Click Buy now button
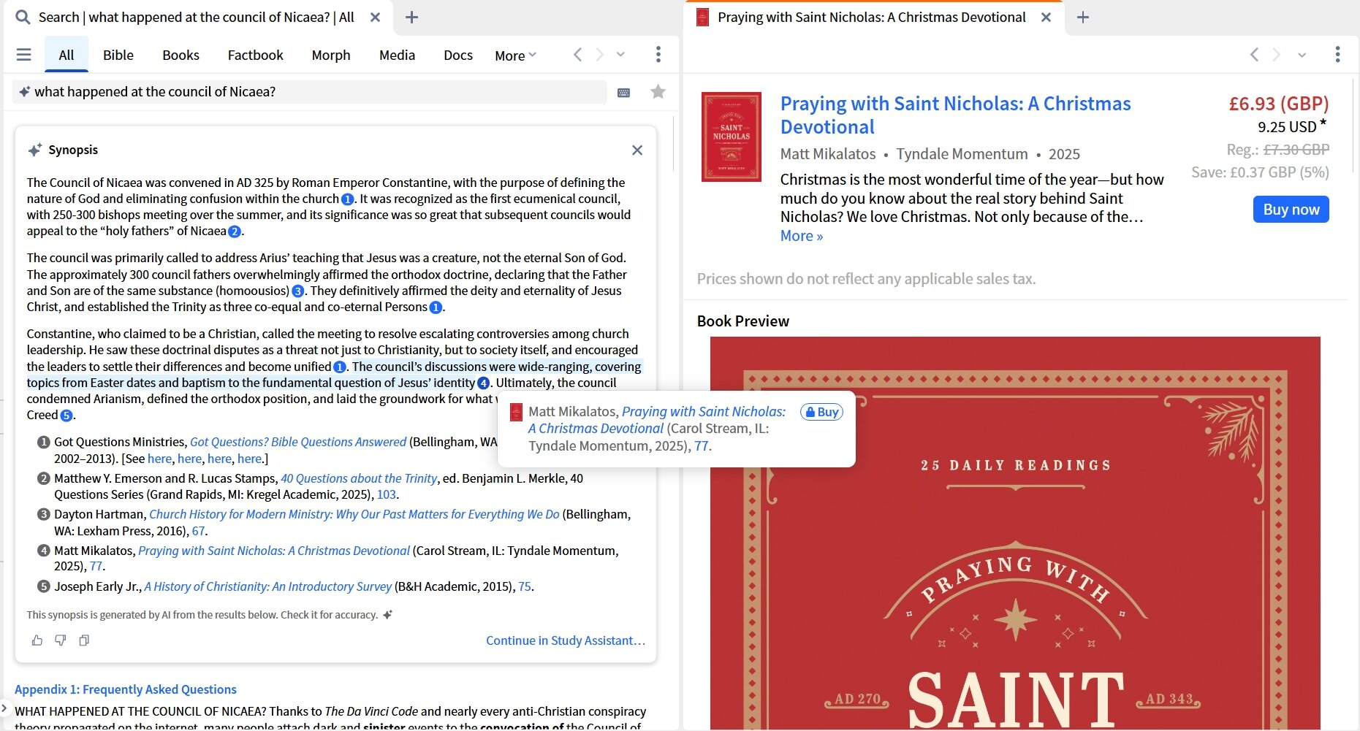The width and height of the screenshot is (1360, 731). [x=1291, y=210]
